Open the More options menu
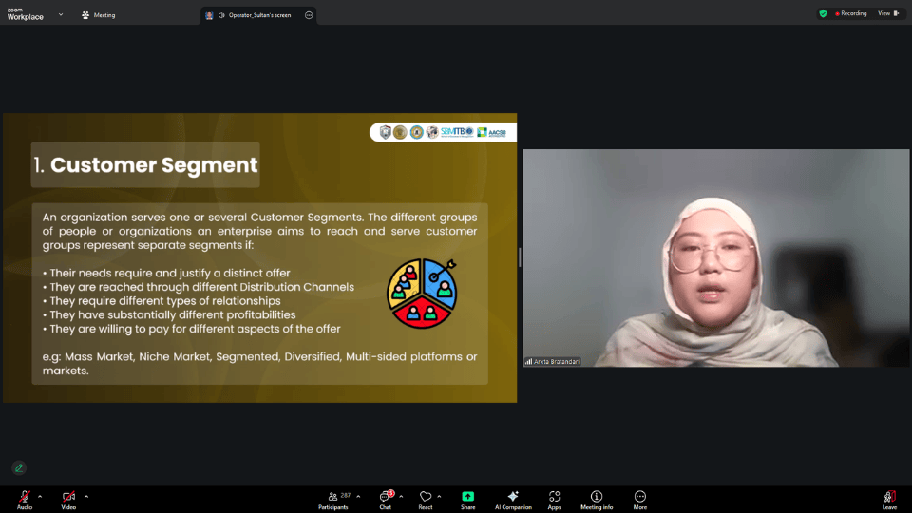 coord(639,497)
